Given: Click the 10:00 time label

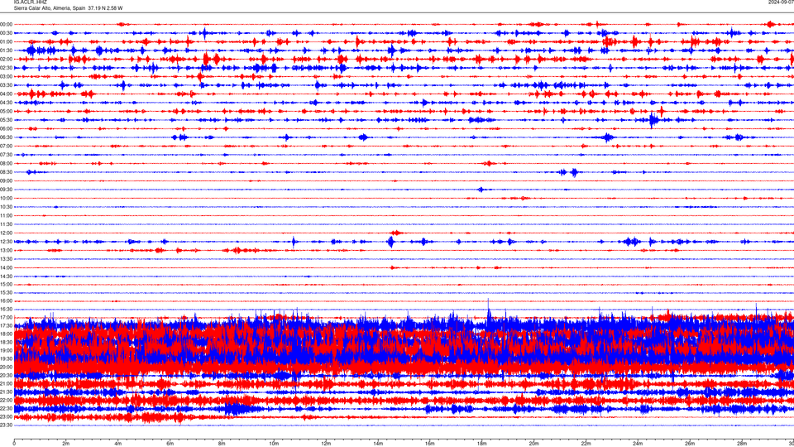Looking at the screenshot, I should click(6, 198).
